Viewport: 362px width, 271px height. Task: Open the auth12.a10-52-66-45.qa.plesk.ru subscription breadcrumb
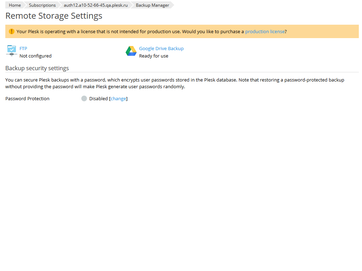95,5
